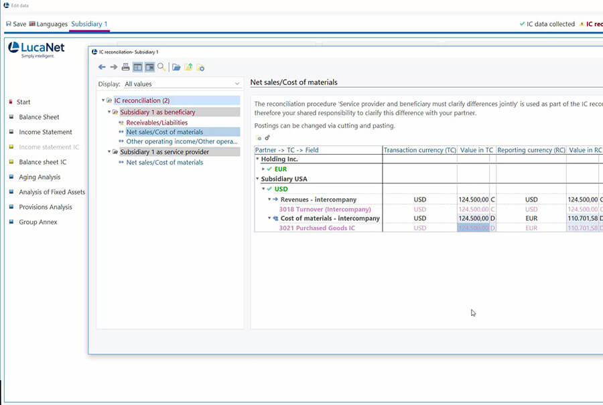Click icon beside Cost of materials - intercompany

(275, 218)
